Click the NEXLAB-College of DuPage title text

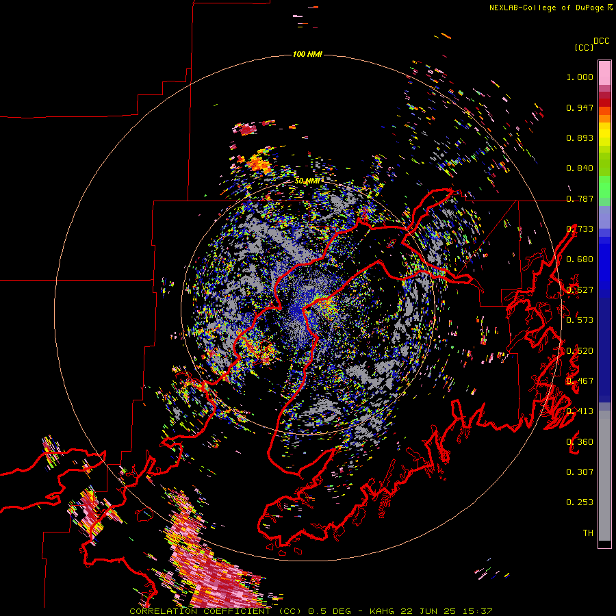546,8
